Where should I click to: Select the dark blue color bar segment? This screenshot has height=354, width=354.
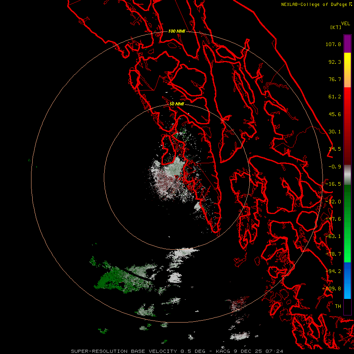coord(347,271)
